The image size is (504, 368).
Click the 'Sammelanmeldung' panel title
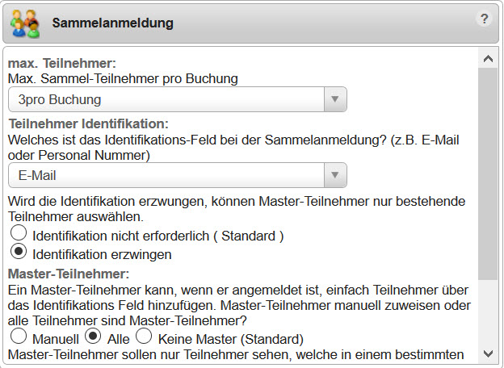click(x=112, y=23)
